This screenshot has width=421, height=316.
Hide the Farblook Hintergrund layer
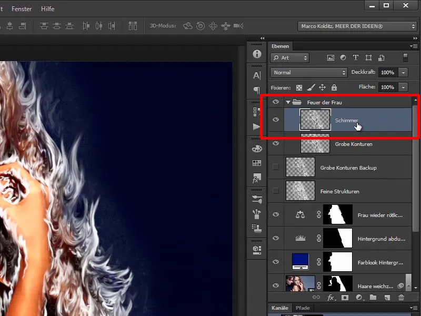[x=276, y=262]
